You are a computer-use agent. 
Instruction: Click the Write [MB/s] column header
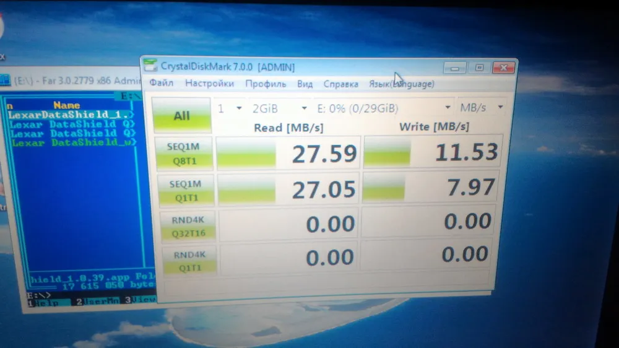click(x=434, y=126)
